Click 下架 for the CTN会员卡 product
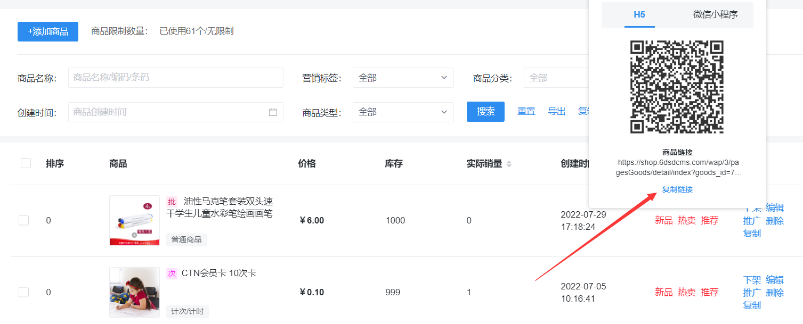 (752, 280)
